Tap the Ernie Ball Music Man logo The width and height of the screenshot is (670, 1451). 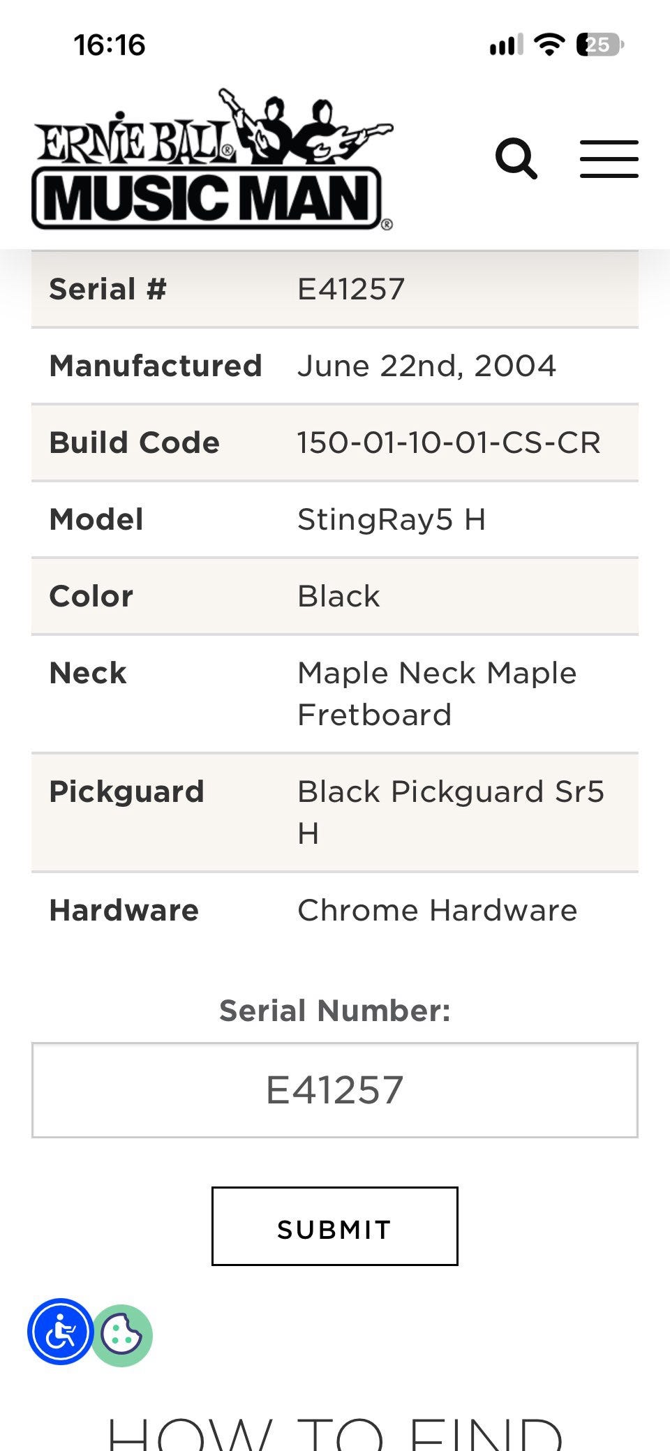tap(212, 159)
